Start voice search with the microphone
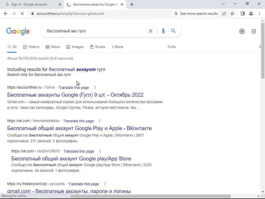265x199 pixels. click(x=163, y=31)
